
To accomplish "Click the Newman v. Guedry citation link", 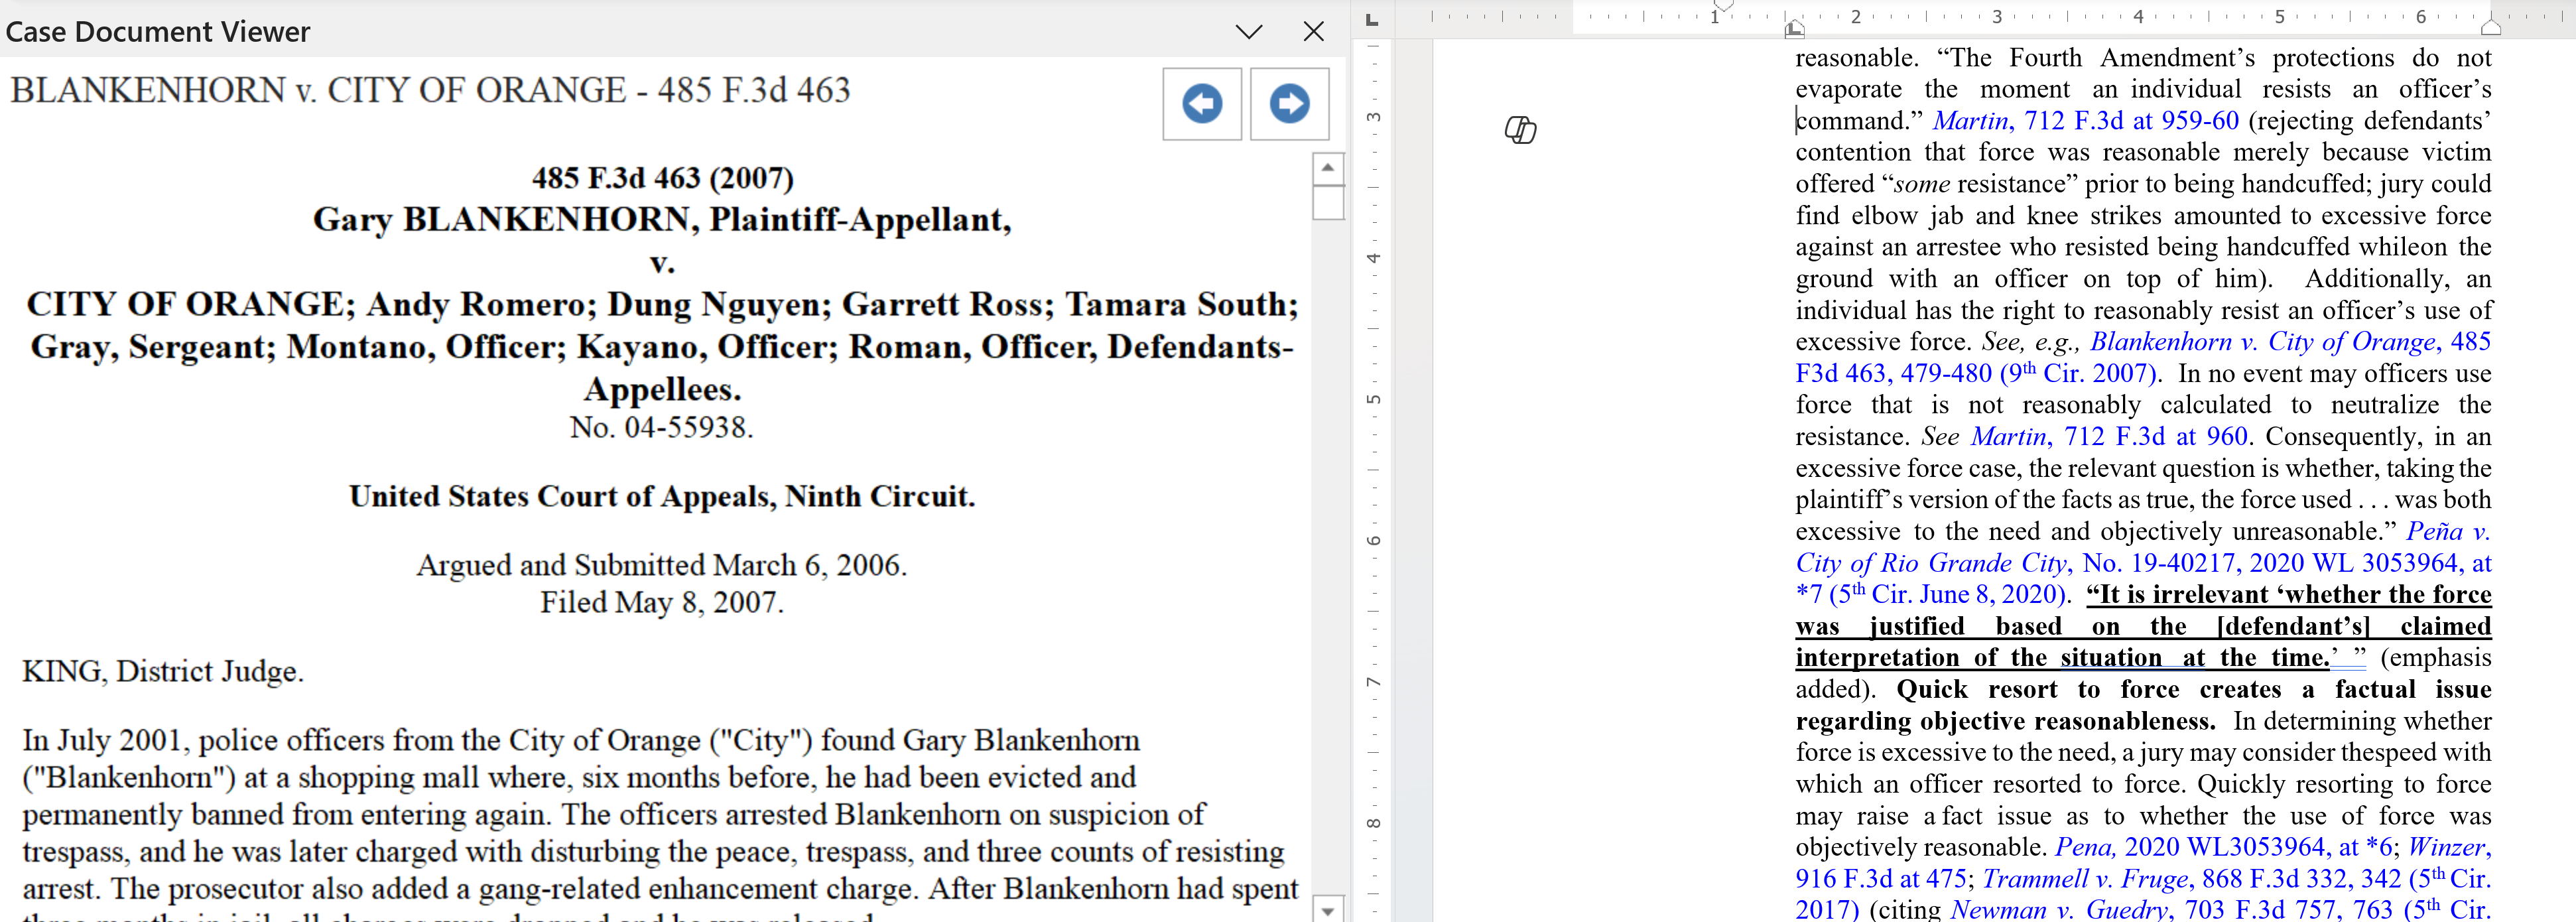I will click(2060, 910).
